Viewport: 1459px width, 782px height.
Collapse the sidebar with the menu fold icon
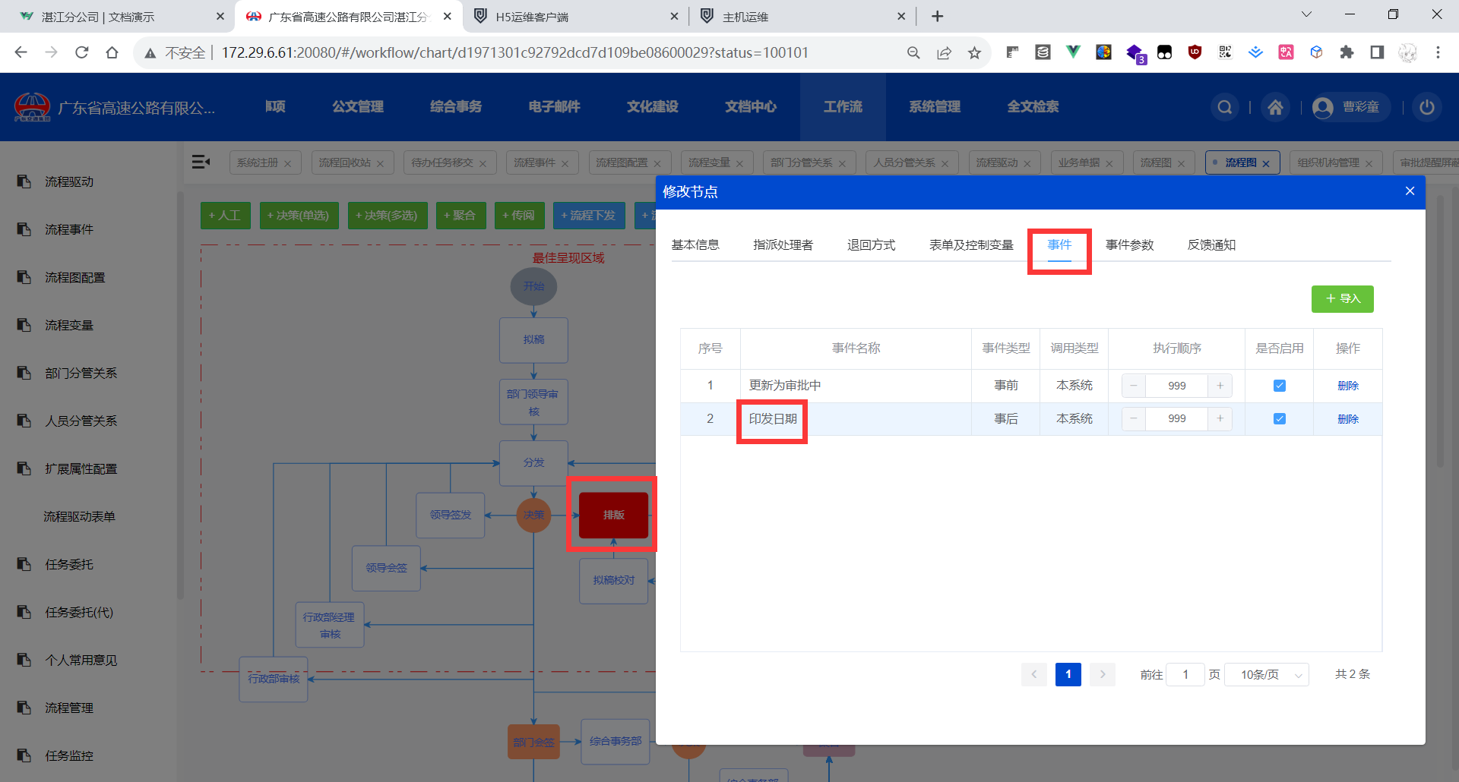pyautogui.click(x=201, y=162)
